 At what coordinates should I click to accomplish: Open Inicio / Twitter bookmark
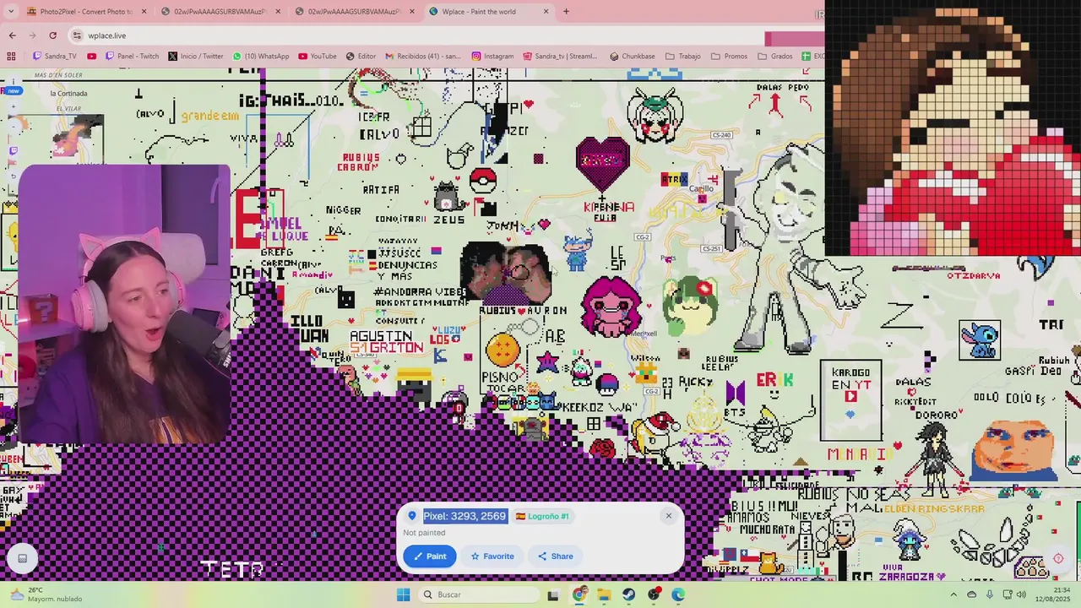pyautogui.click(x=196, y=57)
